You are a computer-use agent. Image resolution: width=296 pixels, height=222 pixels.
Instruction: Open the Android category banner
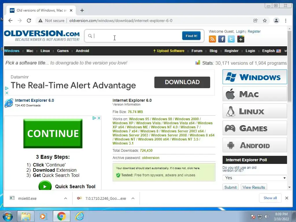tap(255, 145)
